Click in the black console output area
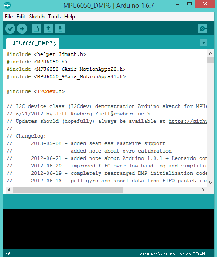This screenshot has width=217, height=257. coord(109,229)
